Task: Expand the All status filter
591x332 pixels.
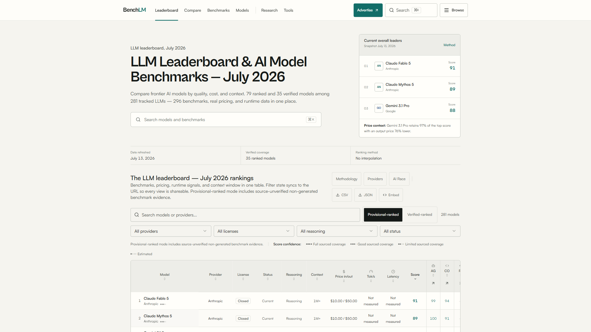Action: tap(420, 231)
